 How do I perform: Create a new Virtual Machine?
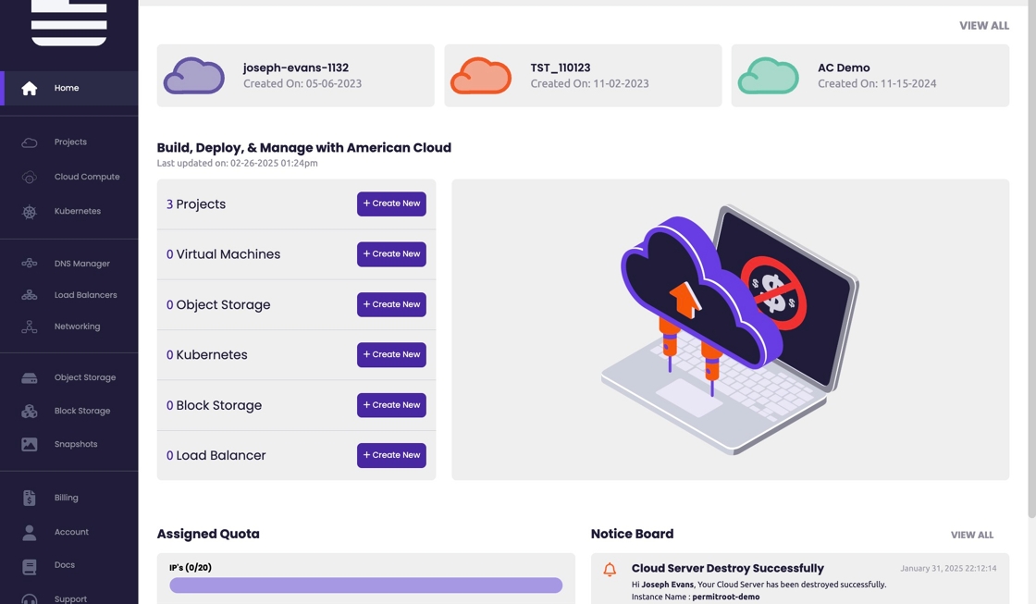(391, 254)
